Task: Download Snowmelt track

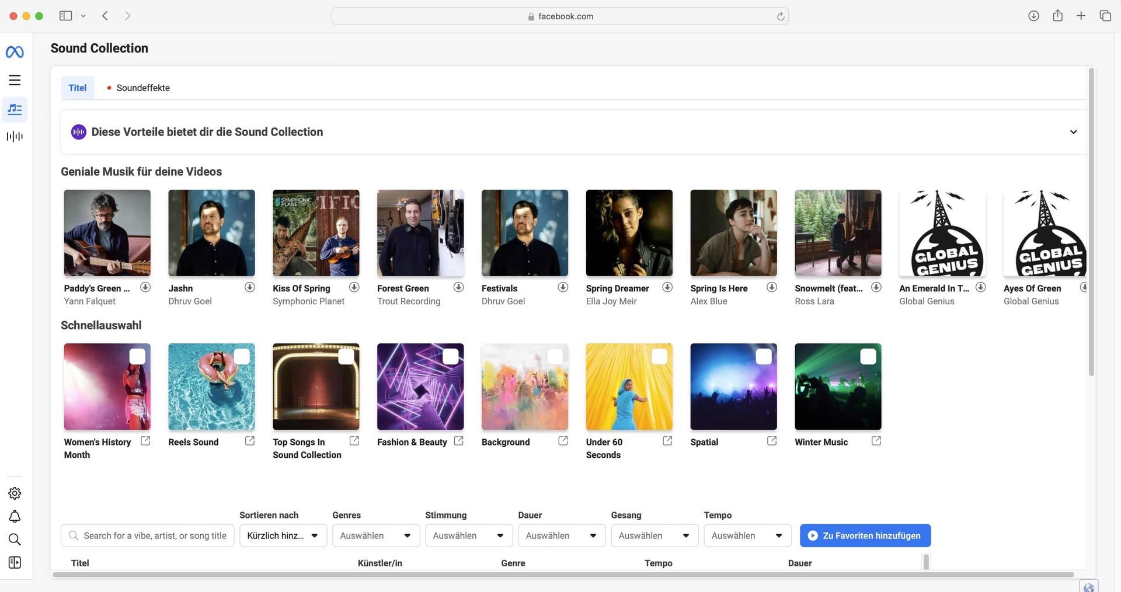Action: click(x=876, y=287)
